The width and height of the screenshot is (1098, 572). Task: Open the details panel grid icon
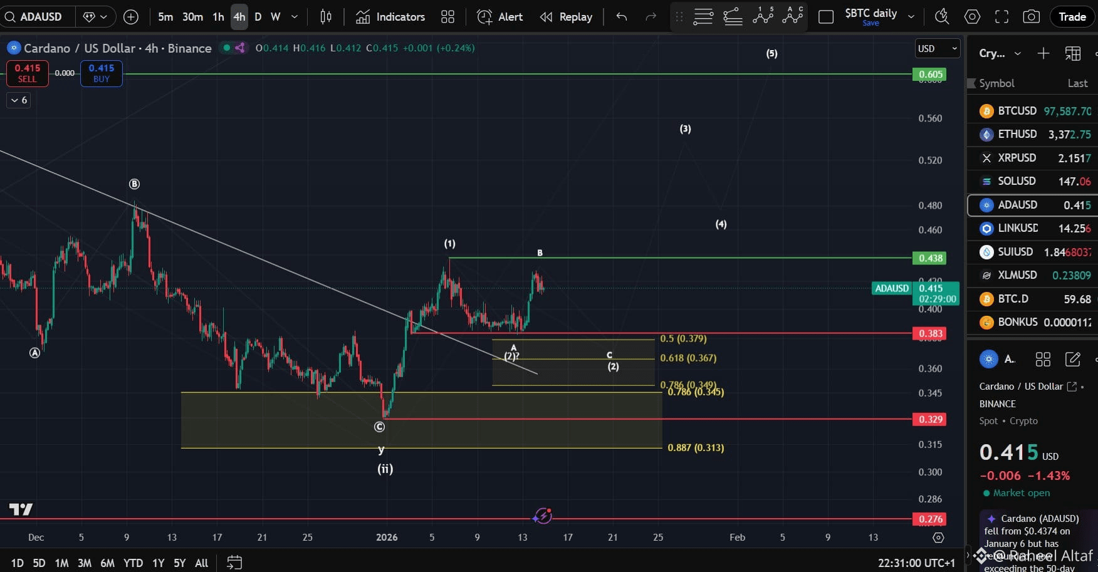click(1043, 359)
